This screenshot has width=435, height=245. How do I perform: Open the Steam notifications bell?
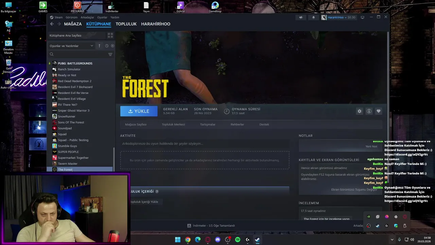[x=313, y=17]
